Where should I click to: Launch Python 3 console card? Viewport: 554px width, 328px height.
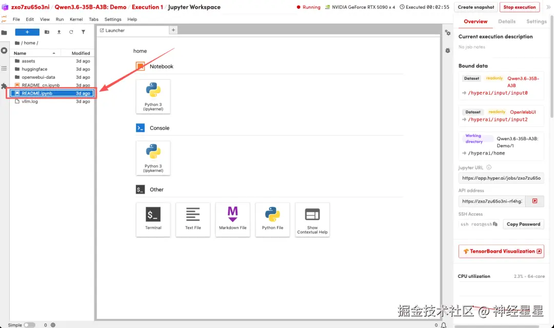tap(153, 158)
